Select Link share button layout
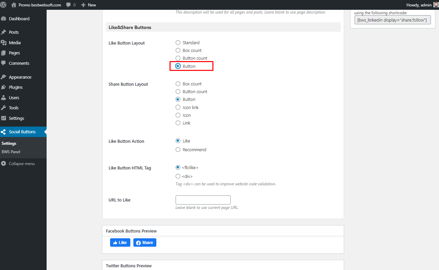Viewport: 439px width, 270px height. (x=178, y=123)
